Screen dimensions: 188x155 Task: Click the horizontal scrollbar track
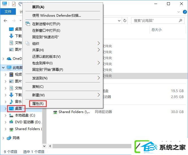click(x=92, y=146)
